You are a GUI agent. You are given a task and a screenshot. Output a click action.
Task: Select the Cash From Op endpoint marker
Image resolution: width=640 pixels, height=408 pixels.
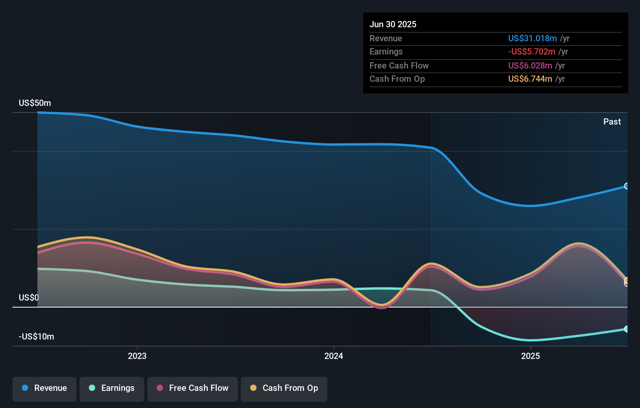(x=627, y=280)
